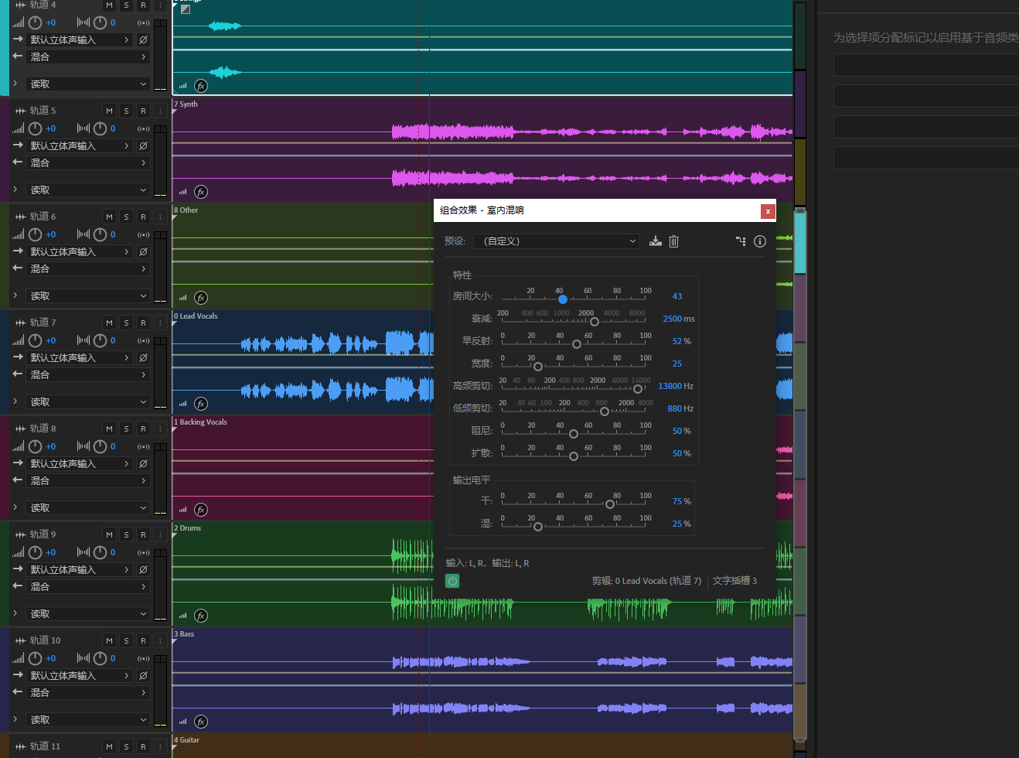1019x758 pixels.
Task: Invert phase on 轨道 5 input
Action: tap(143, 145)
